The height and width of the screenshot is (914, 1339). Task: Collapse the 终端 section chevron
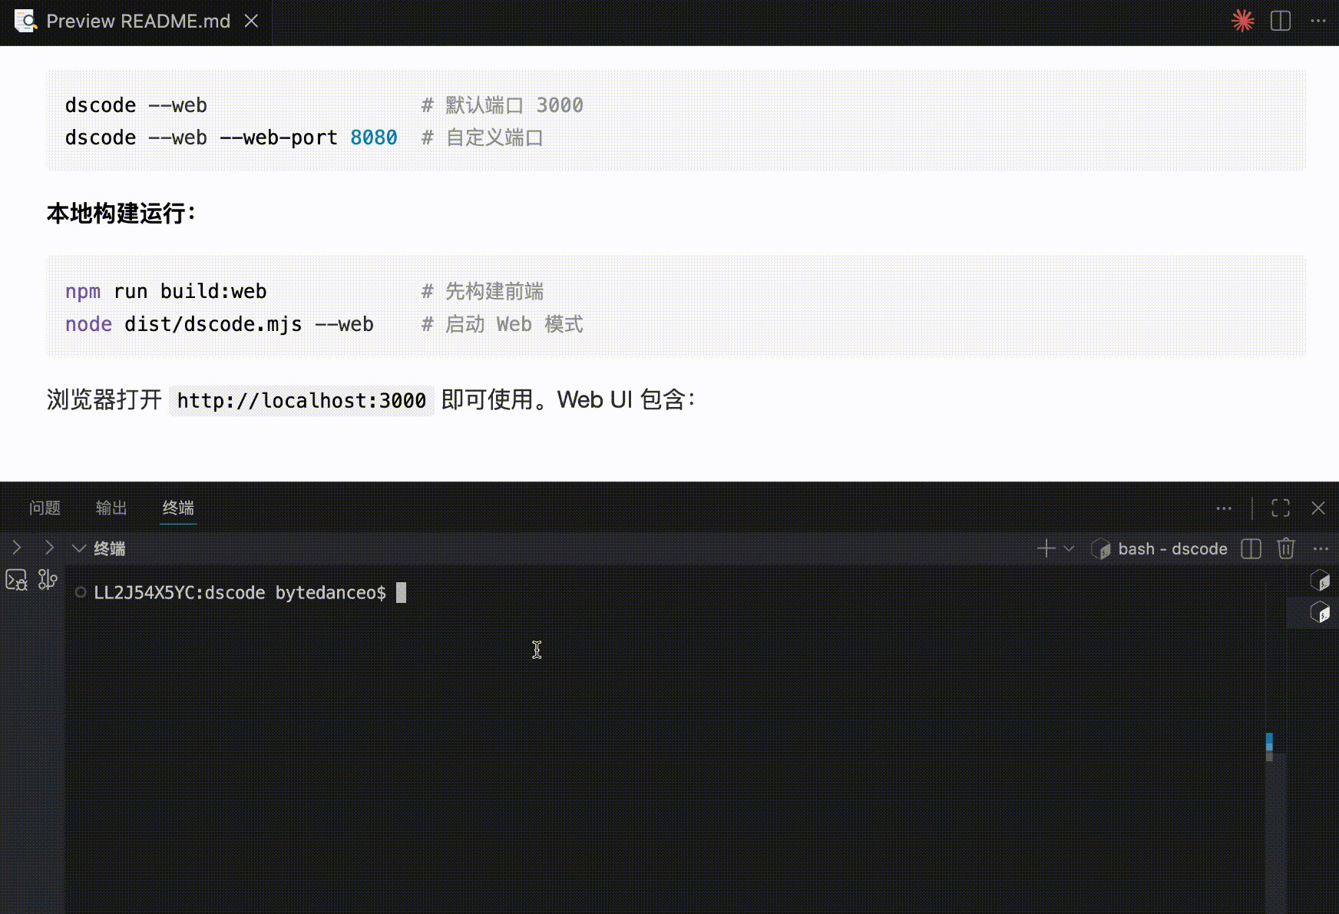(78, 548)
